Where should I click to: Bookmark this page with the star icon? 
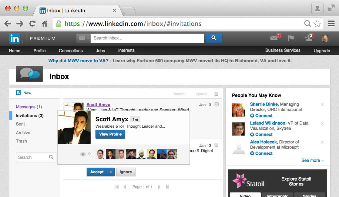pyautogui.click(x=317, y=23)
